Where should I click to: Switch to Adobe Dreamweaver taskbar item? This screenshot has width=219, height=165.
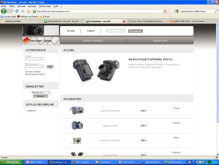175,162
